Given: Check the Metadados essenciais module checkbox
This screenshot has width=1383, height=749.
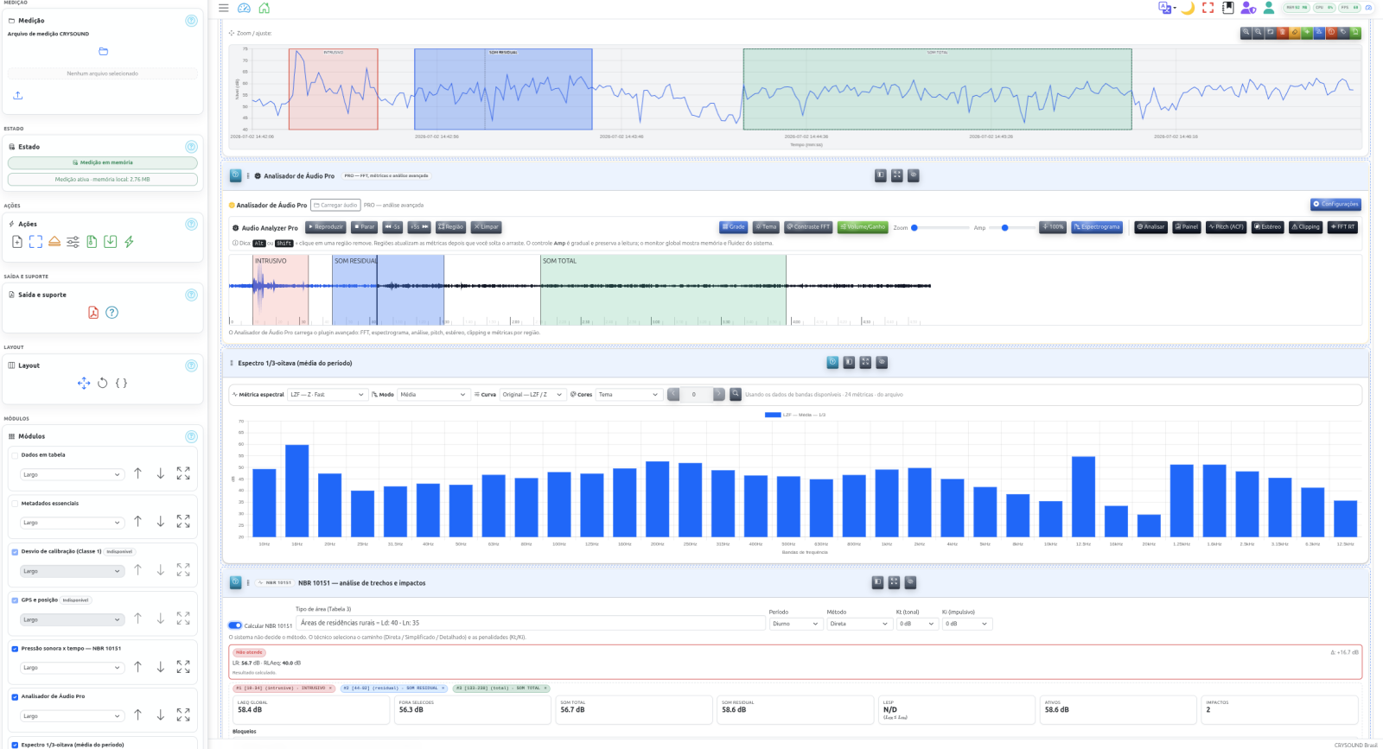Looking at the screenshot, I should click(x=15, y=503).
